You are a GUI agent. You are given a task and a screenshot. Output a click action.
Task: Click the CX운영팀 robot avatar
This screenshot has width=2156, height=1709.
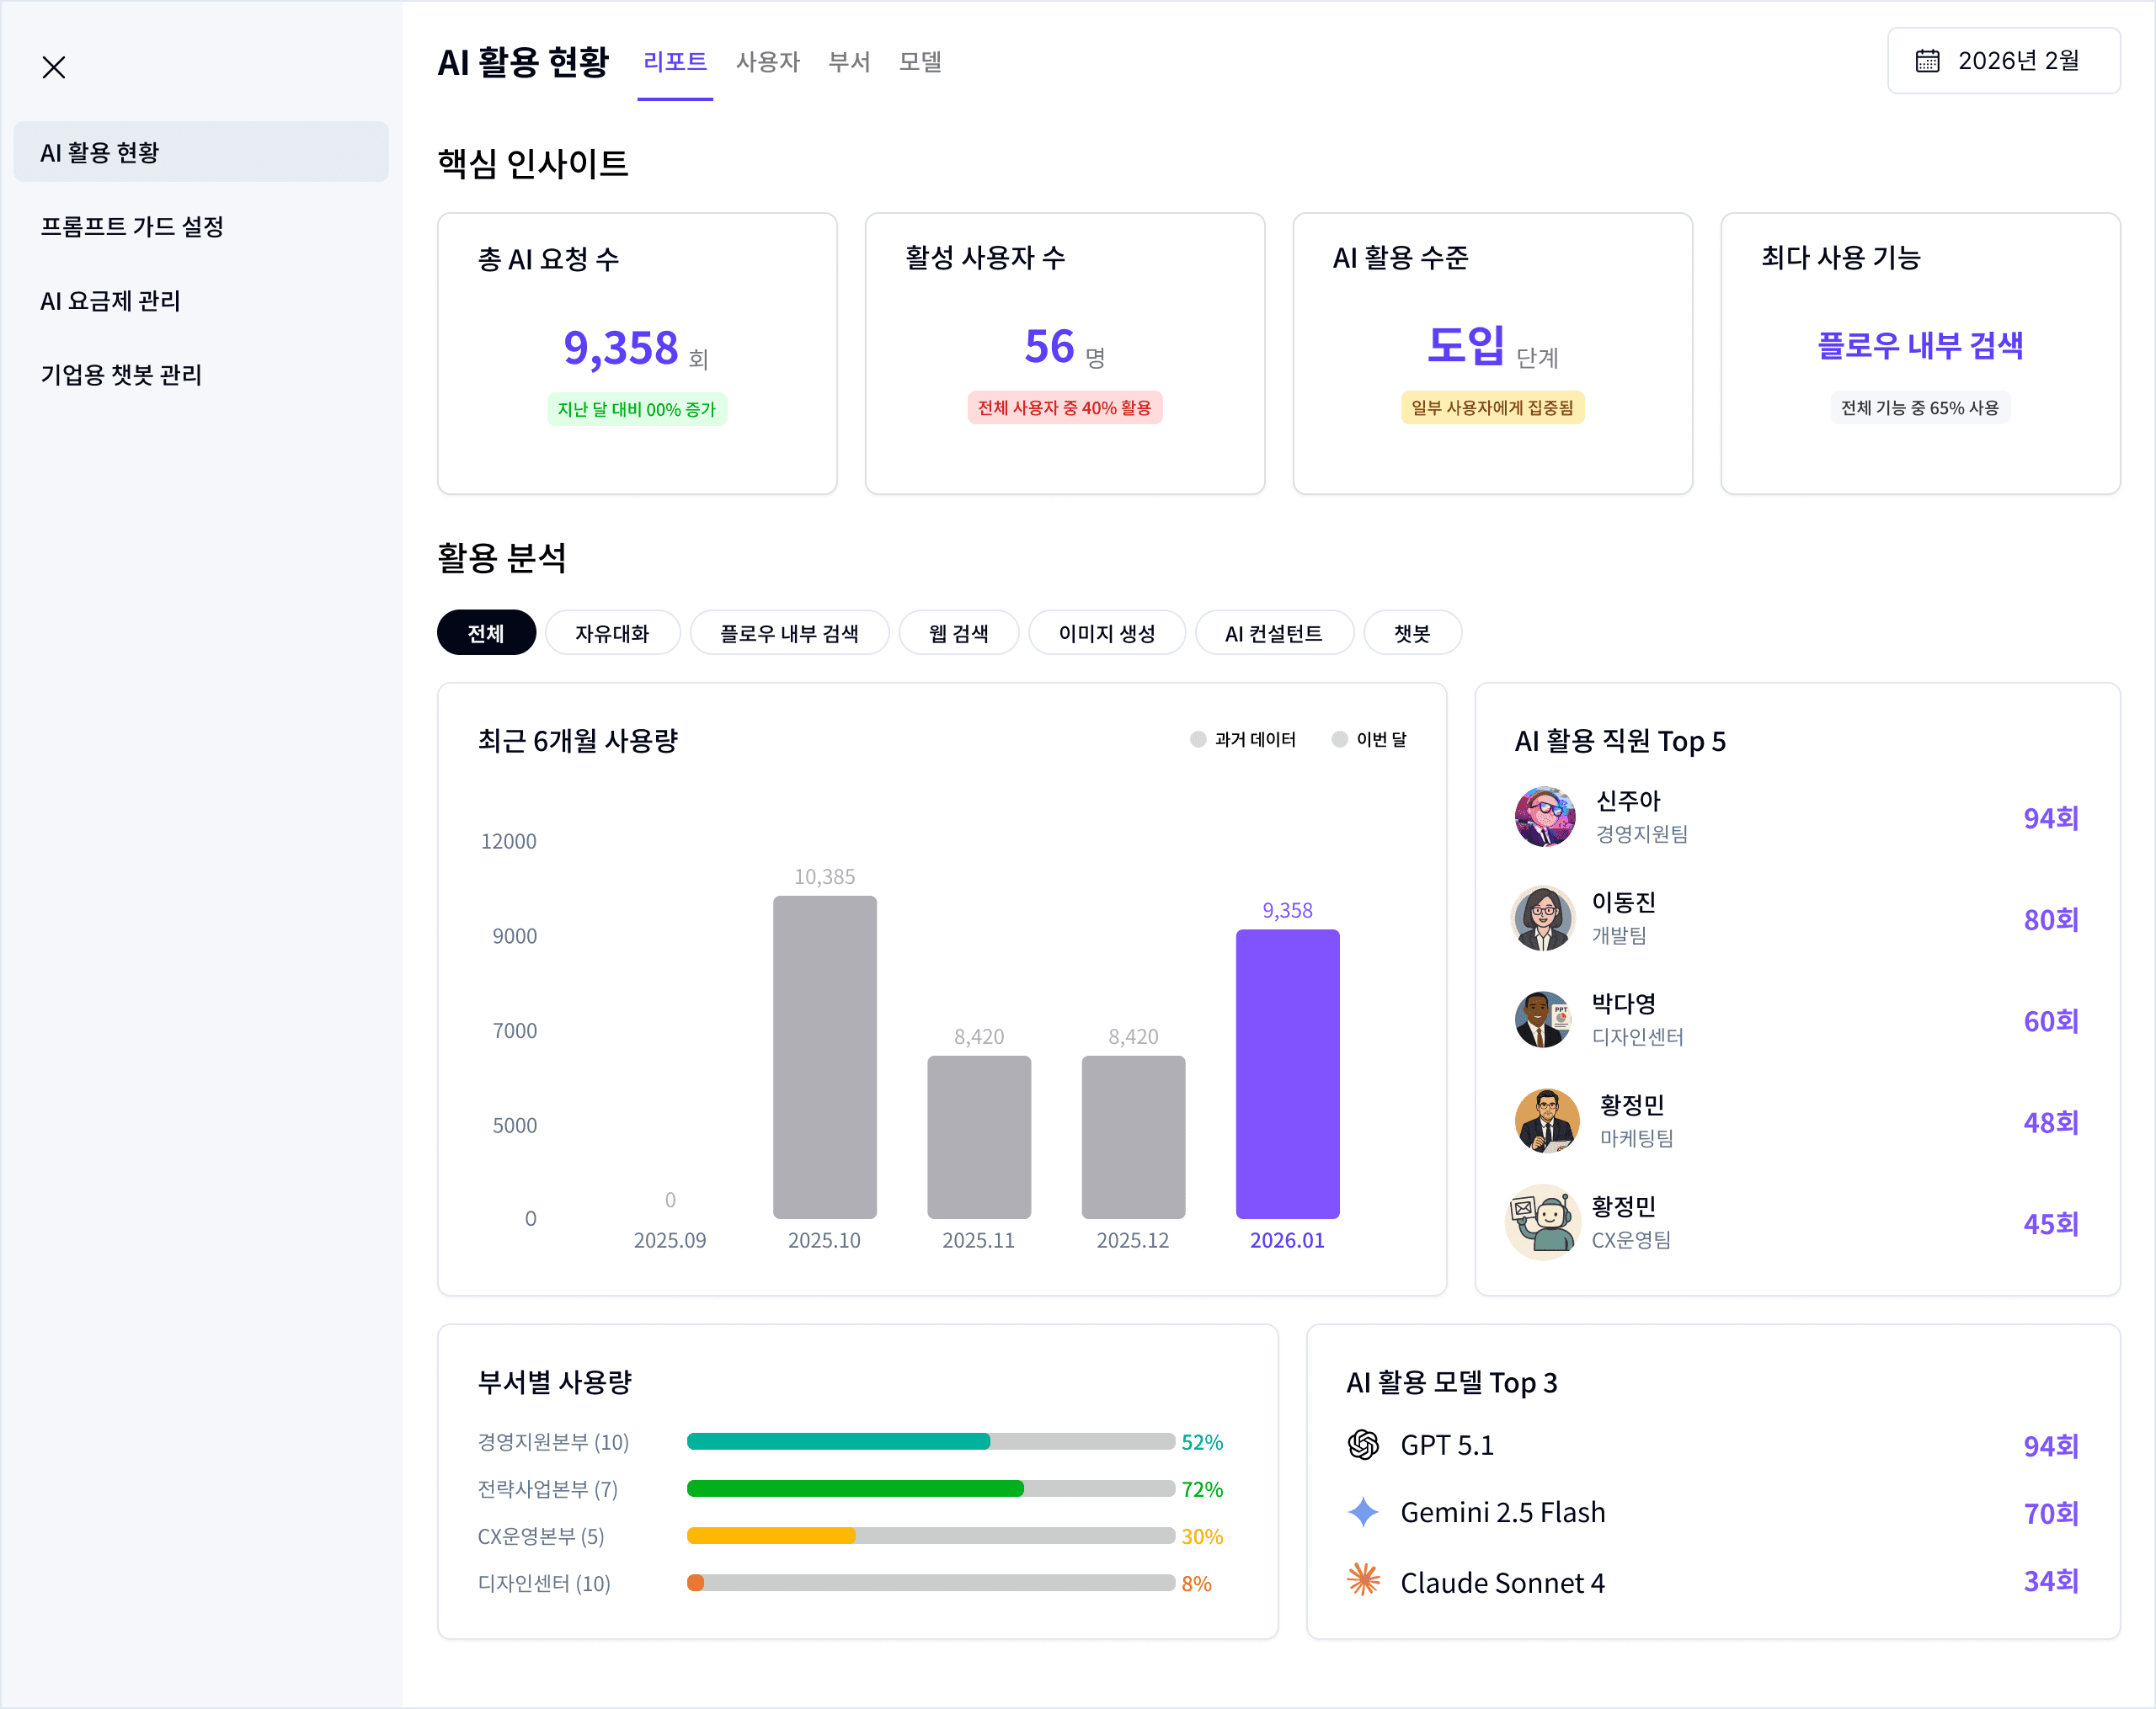[x=1543, y=1222]
